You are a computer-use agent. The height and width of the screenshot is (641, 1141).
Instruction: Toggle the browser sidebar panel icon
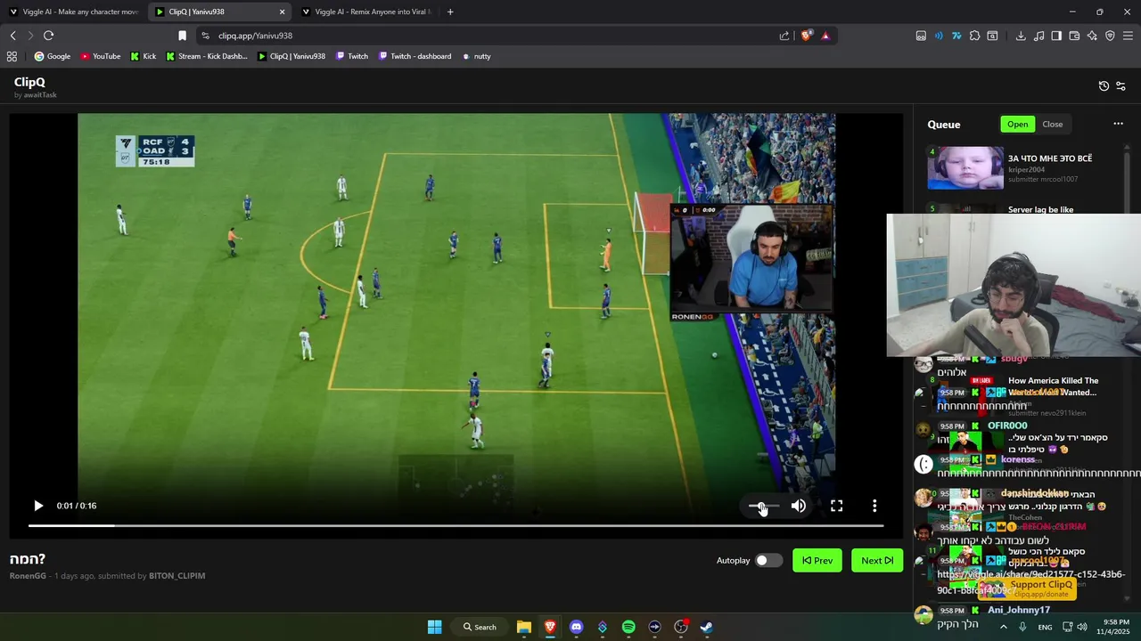(1056, 36)
